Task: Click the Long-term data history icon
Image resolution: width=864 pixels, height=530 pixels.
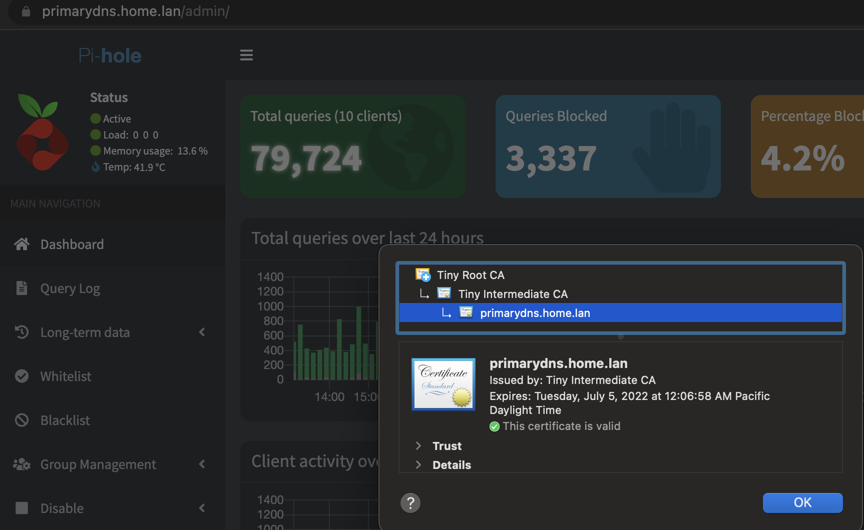Action: coord(22,332)
